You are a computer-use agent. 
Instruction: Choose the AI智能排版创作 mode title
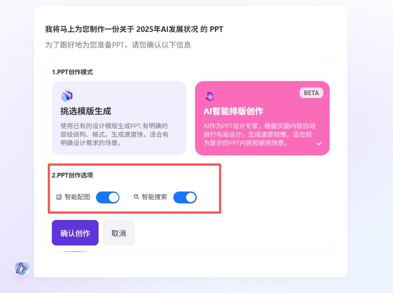(233, 111)
